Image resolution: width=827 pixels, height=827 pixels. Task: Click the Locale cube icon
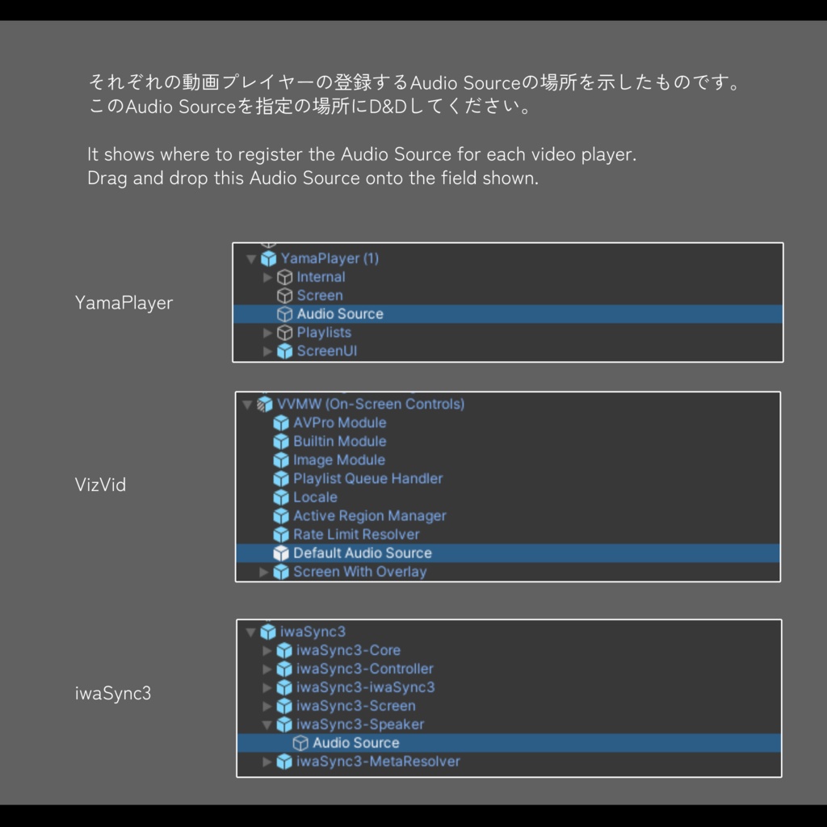click(x=281, y=497)
